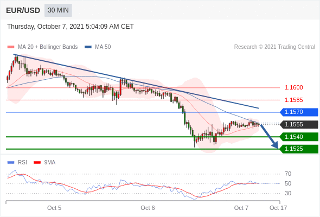The width and height of the screenshot is (320, 217).
Task: Click the MA 20 + Bollinger Bands legend swatch
Action: (11, 47)
